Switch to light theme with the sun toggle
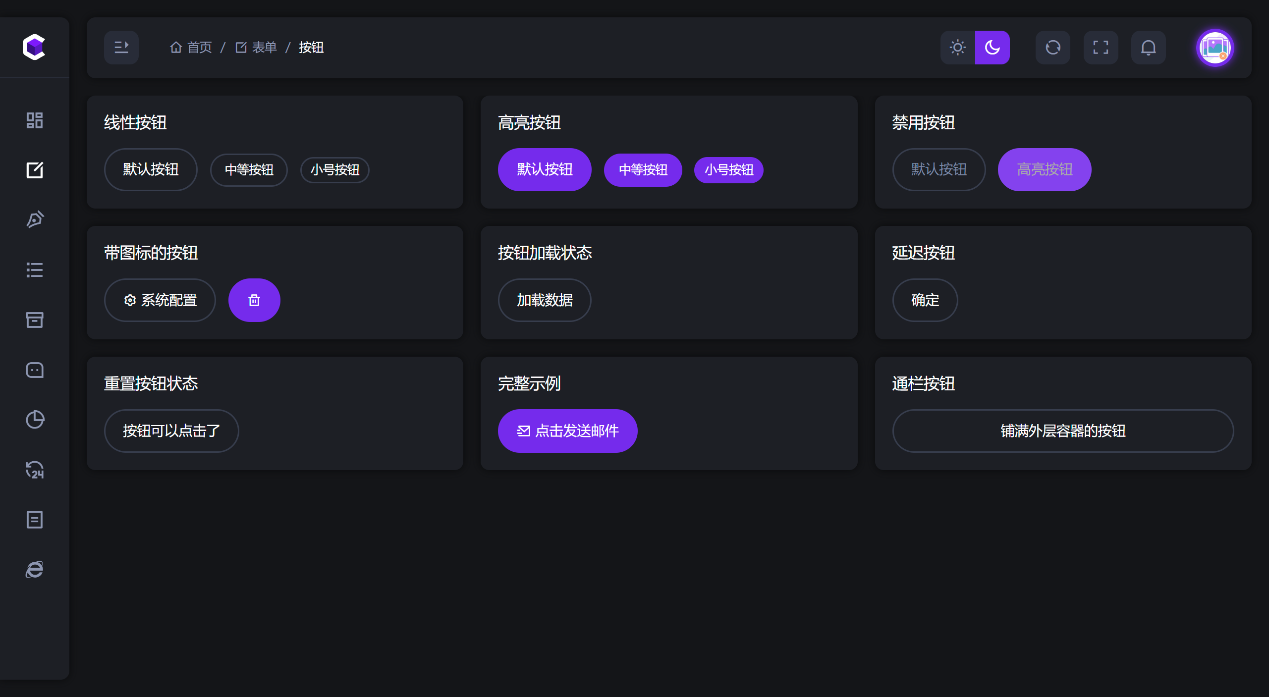The height and width of the screenshot is (697, 1269). coord(957,47)
